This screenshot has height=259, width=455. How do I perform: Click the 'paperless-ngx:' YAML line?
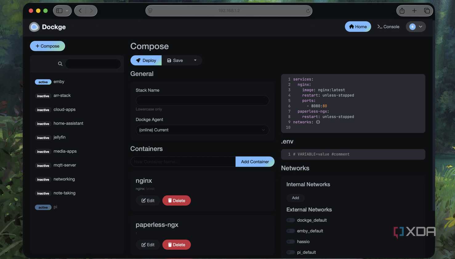click(313, 111)
